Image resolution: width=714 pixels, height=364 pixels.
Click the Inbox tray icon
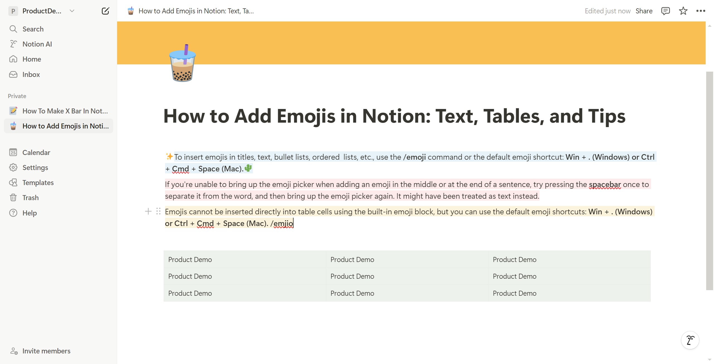point(13,74)
